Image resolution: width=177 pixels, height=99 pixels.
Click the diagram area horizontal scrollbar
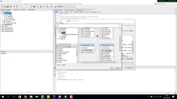click(x=99, y=62)
